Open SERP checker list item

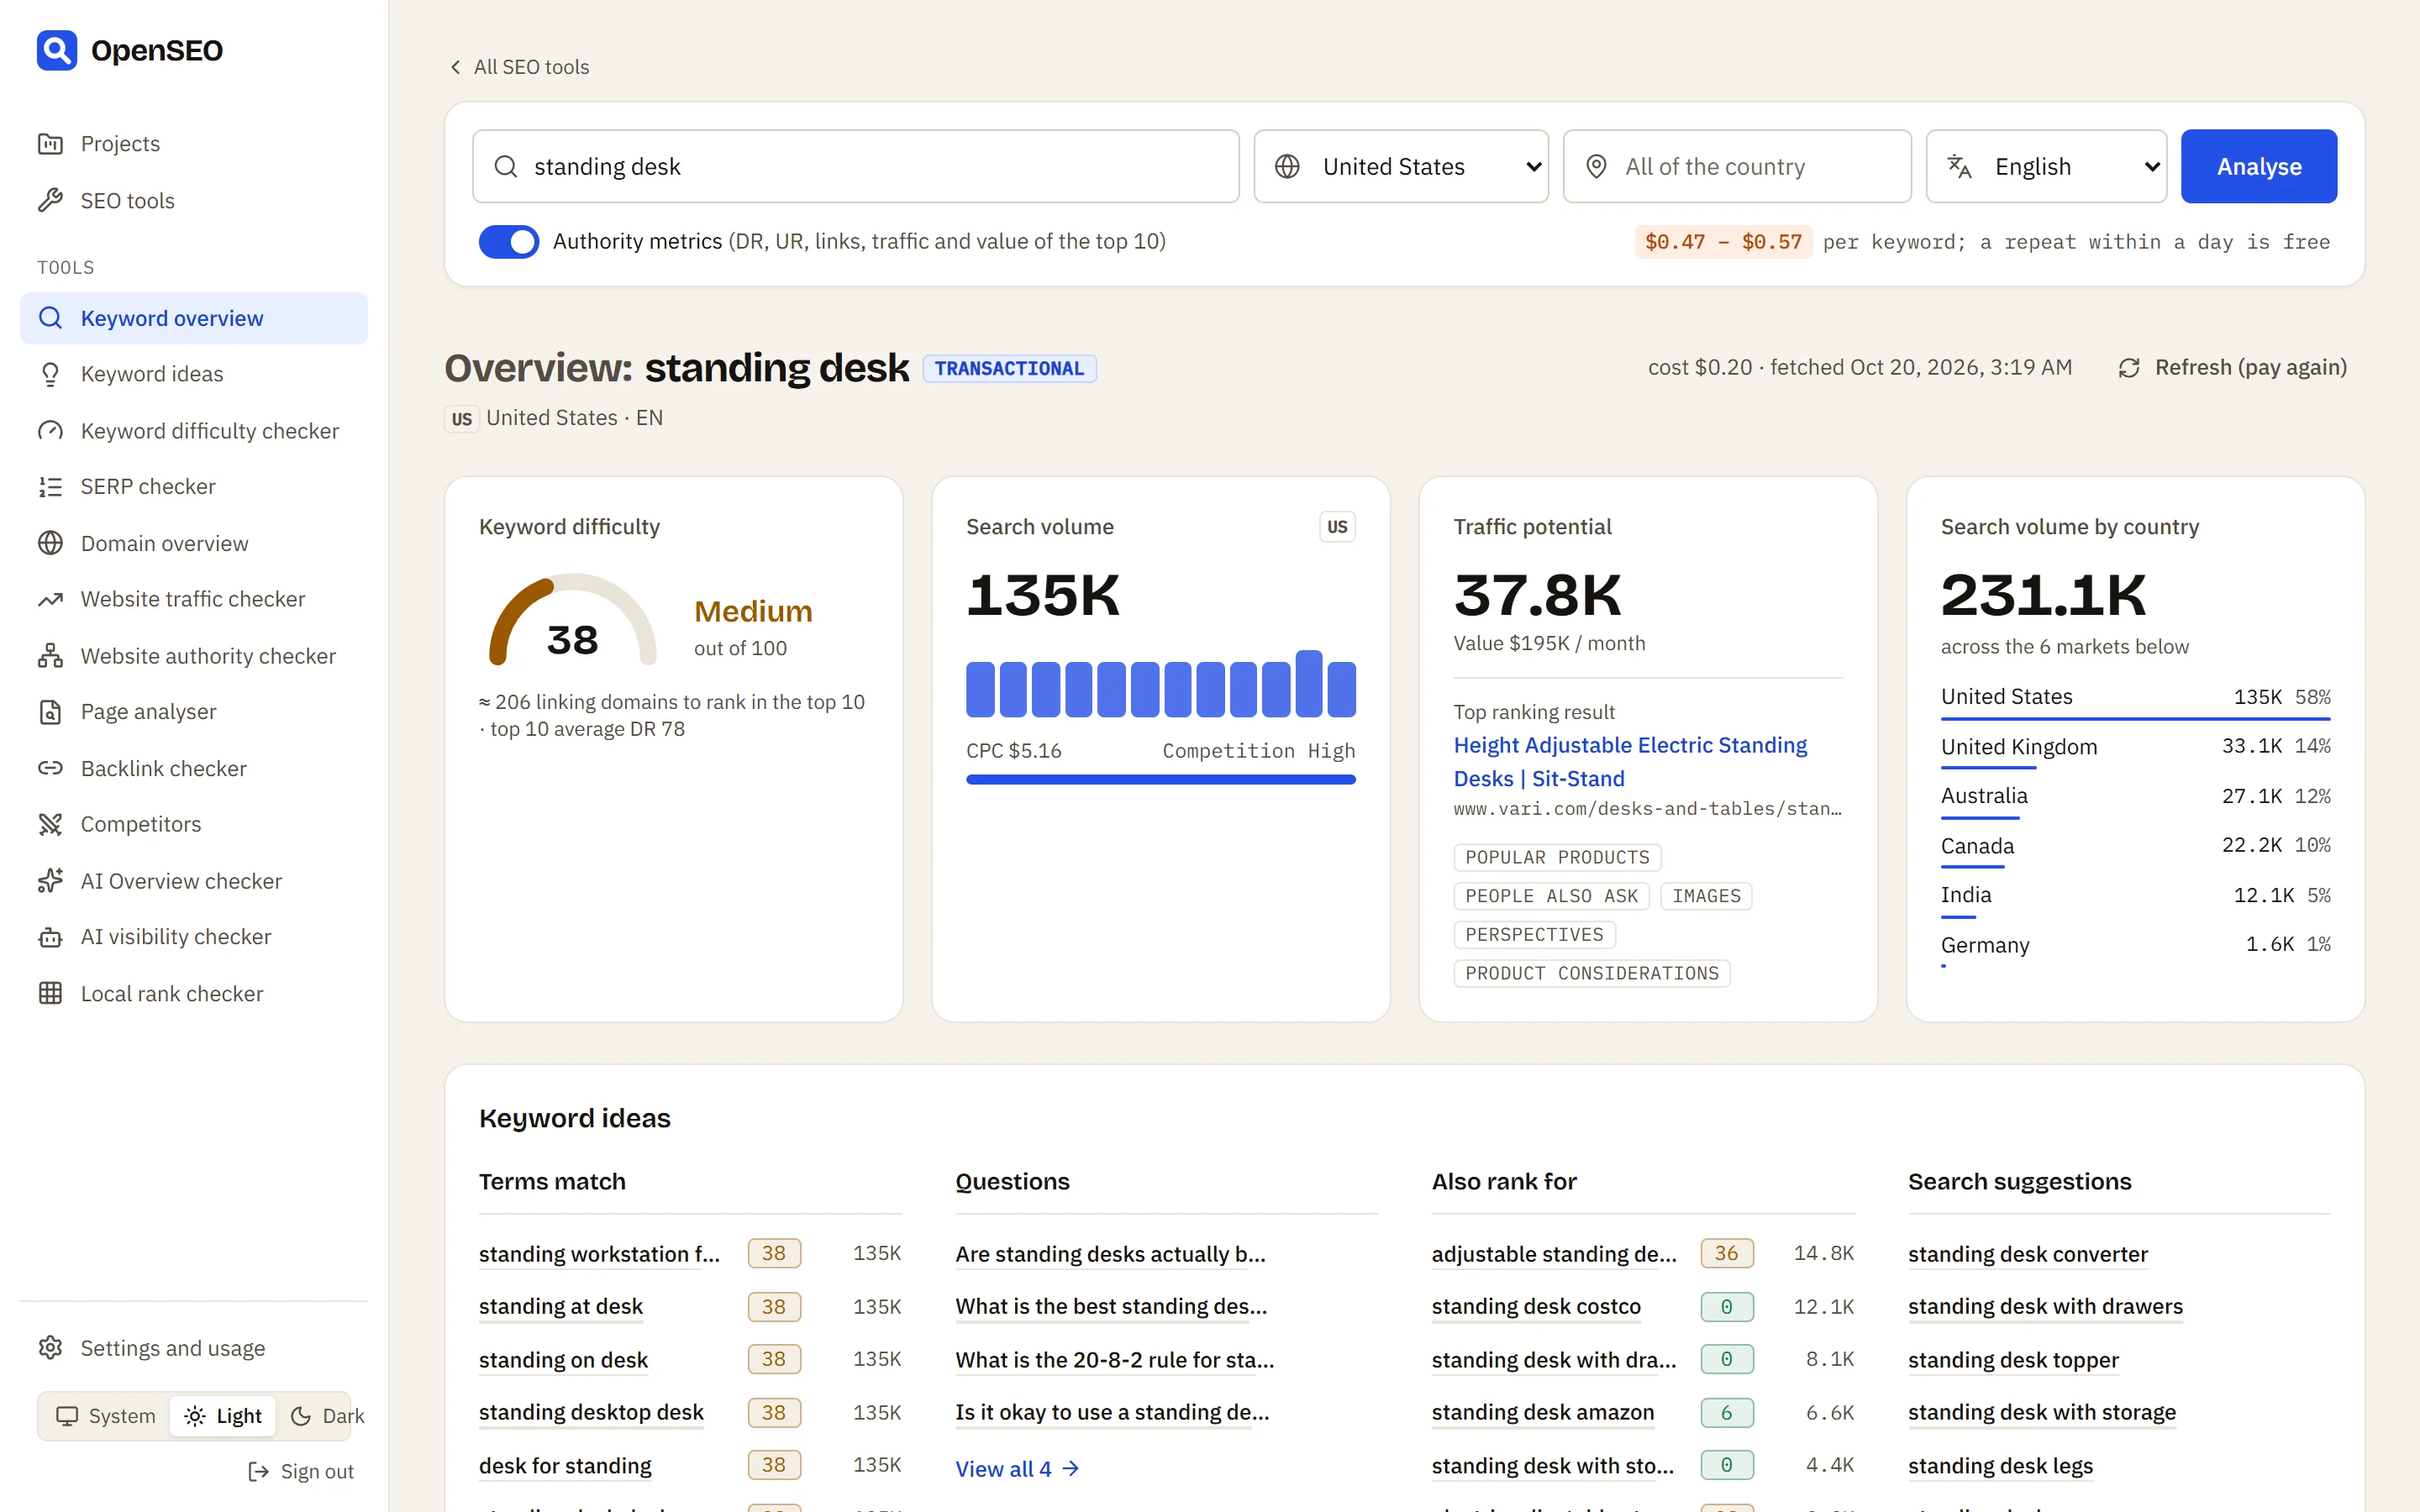193,486
